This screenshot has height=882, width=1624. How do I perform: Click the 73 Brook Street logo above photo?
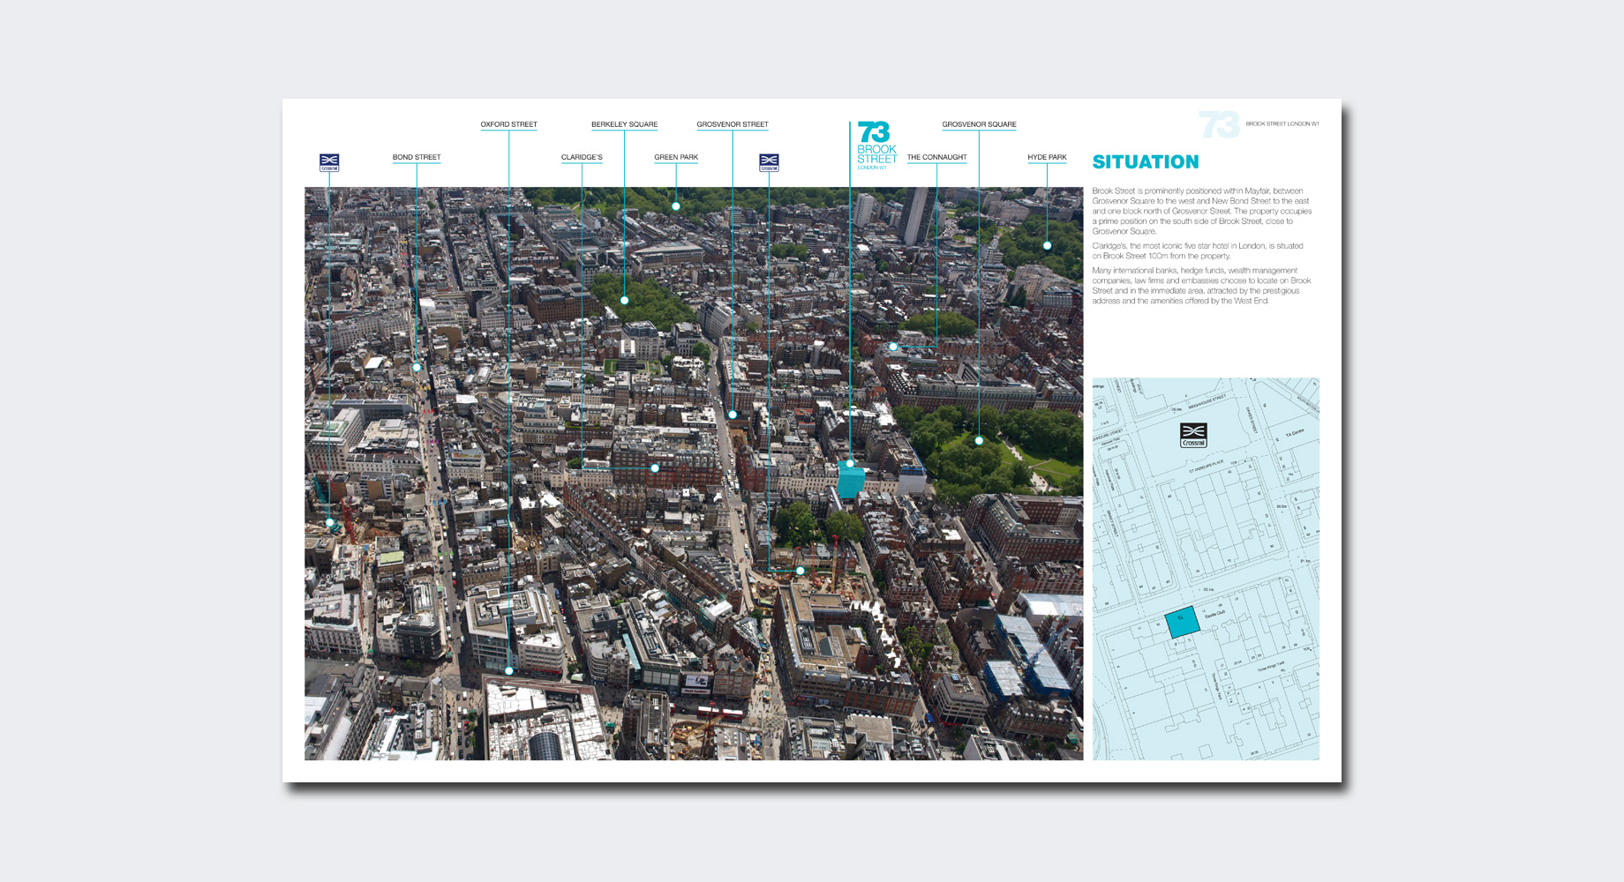876,146
